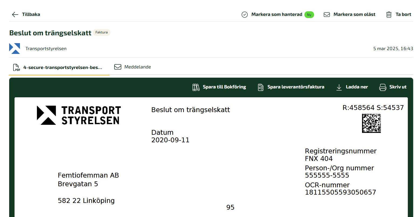Click the green Ny badge
This screenshot has height=217, width=414.
309,15
